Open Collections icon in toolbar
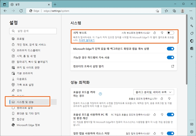196x136 pixels. pyautogui.click(x=174, y=11)
